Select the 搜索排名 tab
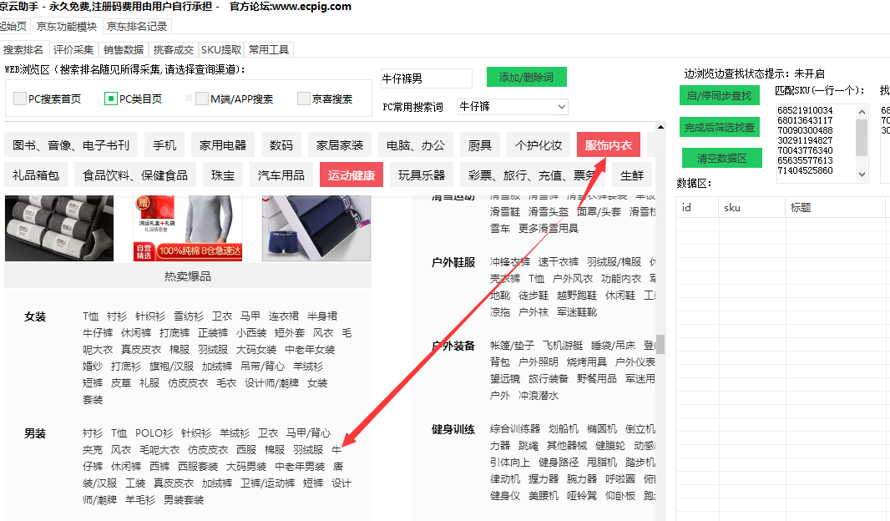The image size is (890, 521). pos(23,50)
